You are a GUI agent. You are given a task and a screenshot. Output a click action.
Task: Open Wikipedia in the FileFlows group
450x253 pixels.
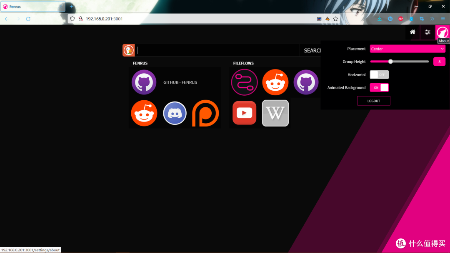275,113
